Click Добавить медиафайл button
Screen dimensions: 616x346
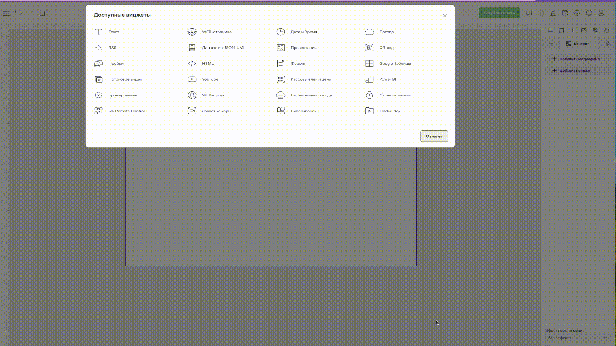[576, 59]
